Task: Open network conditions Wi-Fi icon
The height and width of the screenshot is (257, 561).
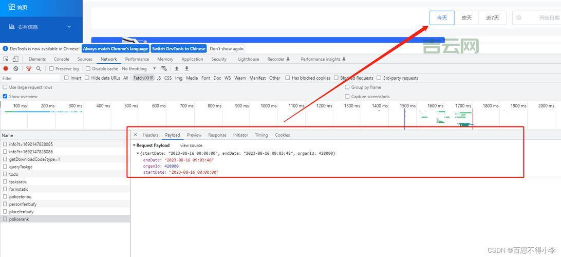Action: coord(164,68)
